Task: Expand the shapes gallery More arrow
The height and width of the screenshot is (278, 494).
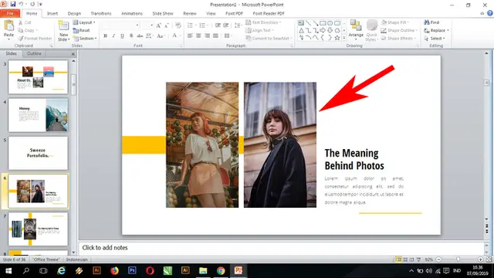Action: click(x=344, y=38)
